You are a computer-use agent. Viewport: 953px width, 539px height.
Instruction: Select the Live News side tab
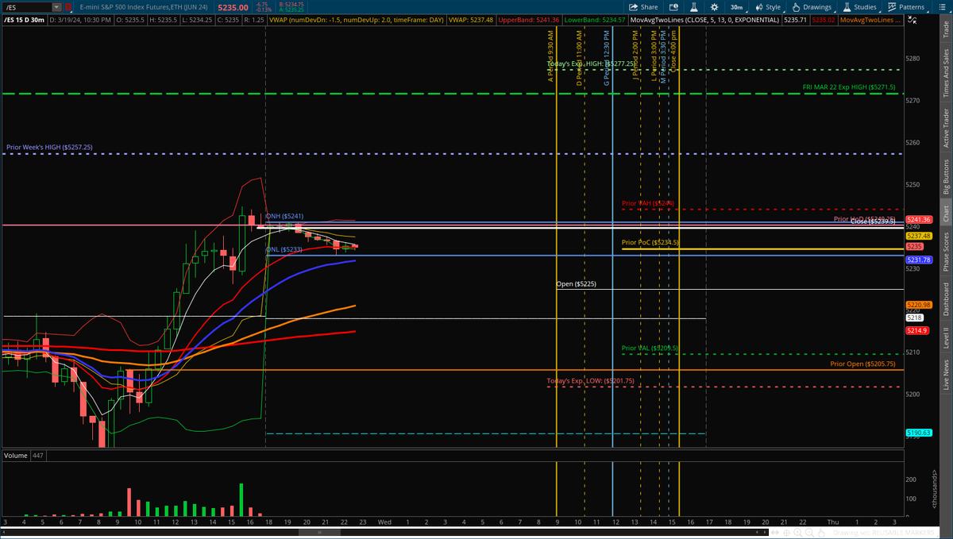[946, 374]
